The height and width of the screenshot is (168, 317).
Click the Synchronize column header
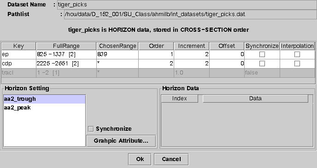262,46
